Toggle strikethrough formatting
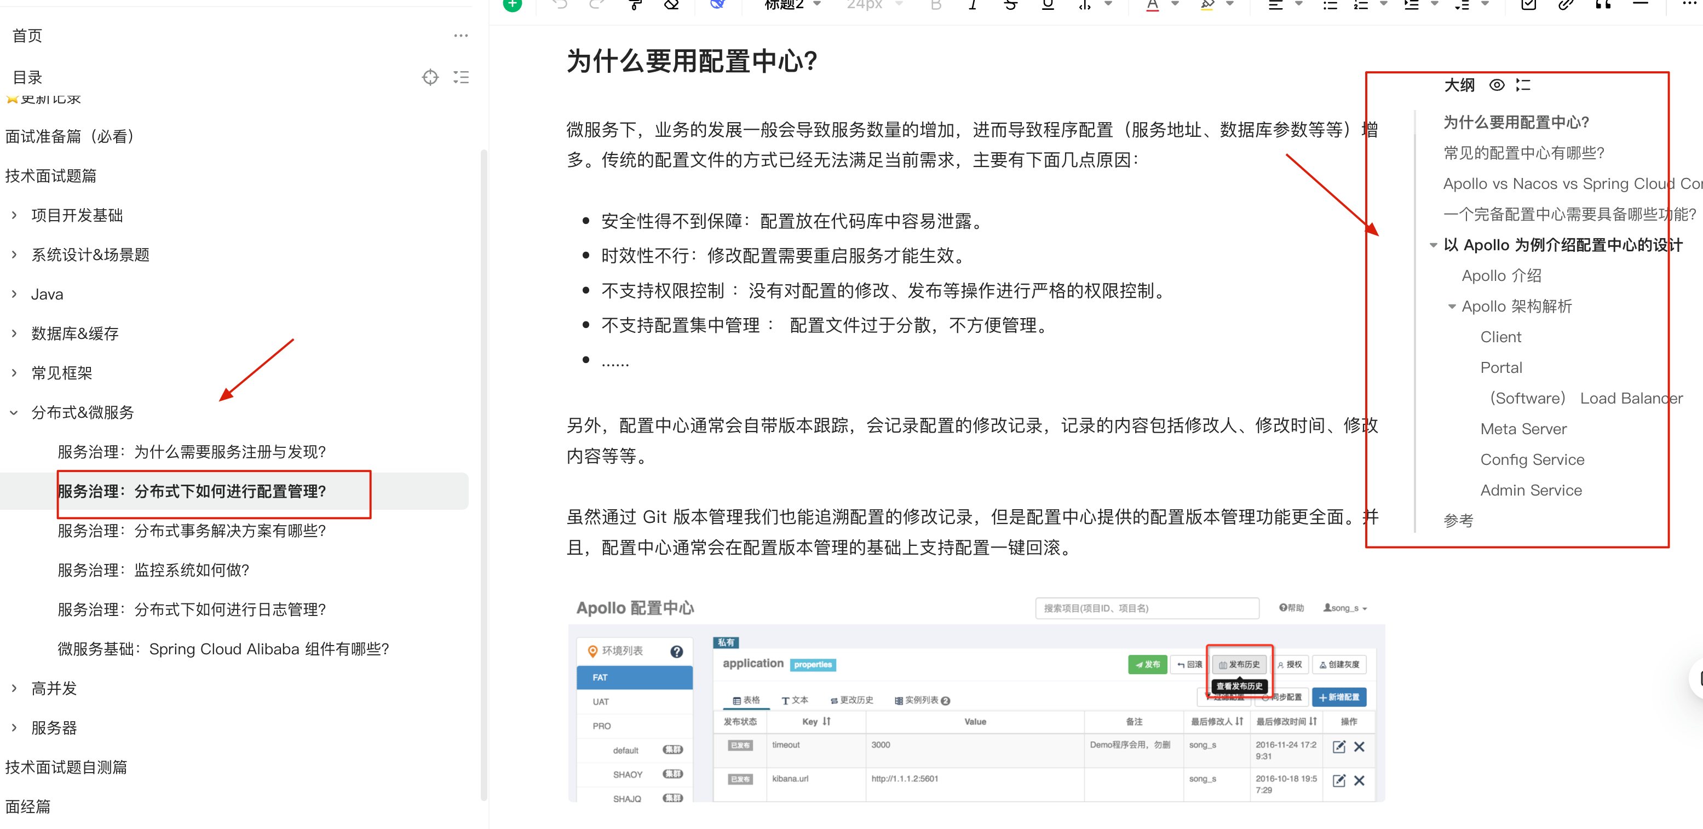1703x829 pixels. coord(1010,5)
